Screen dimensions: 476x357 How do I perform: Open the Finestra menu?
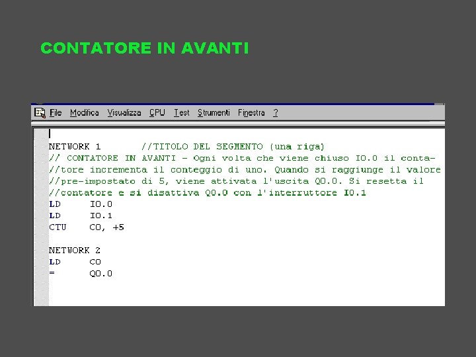251,113
